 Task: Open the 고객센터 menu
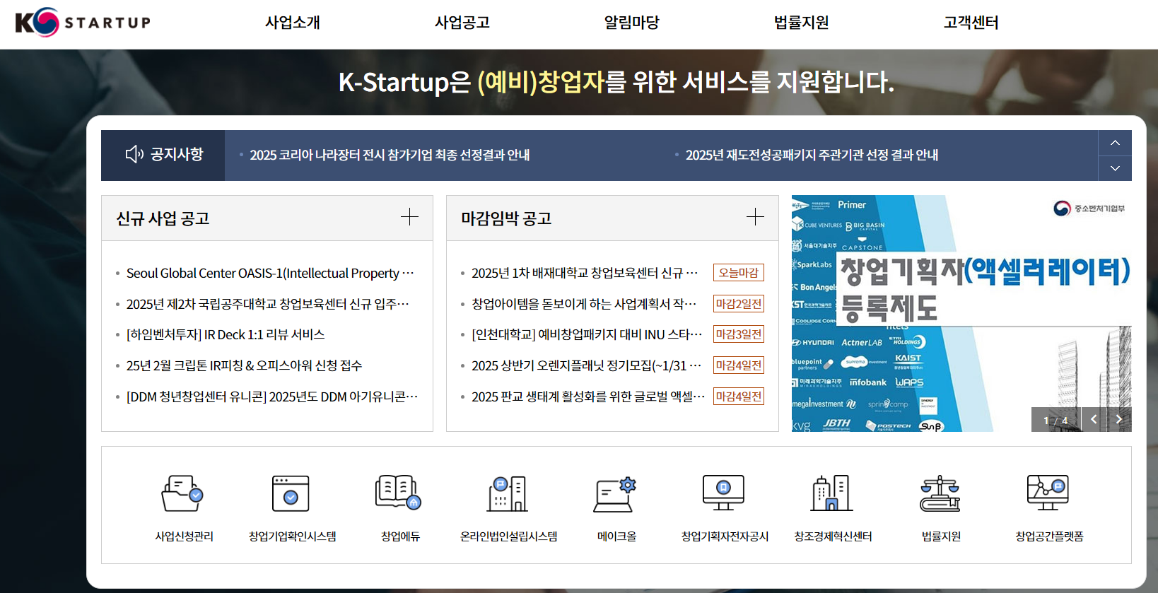click(x=971, y=23)
